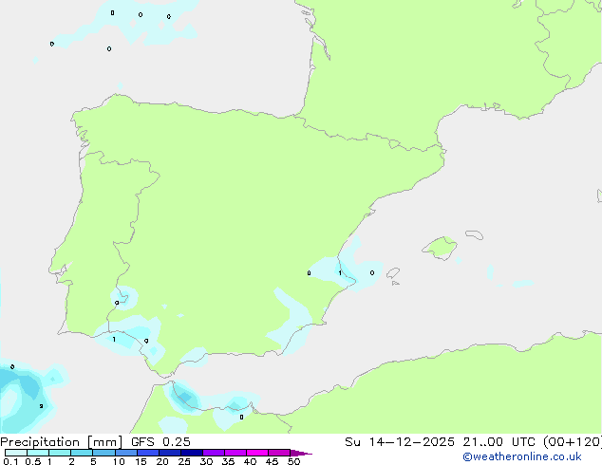602x465 pixels.
Task: Select the 15–20 mm legend swatch
Action: (147, 453)
